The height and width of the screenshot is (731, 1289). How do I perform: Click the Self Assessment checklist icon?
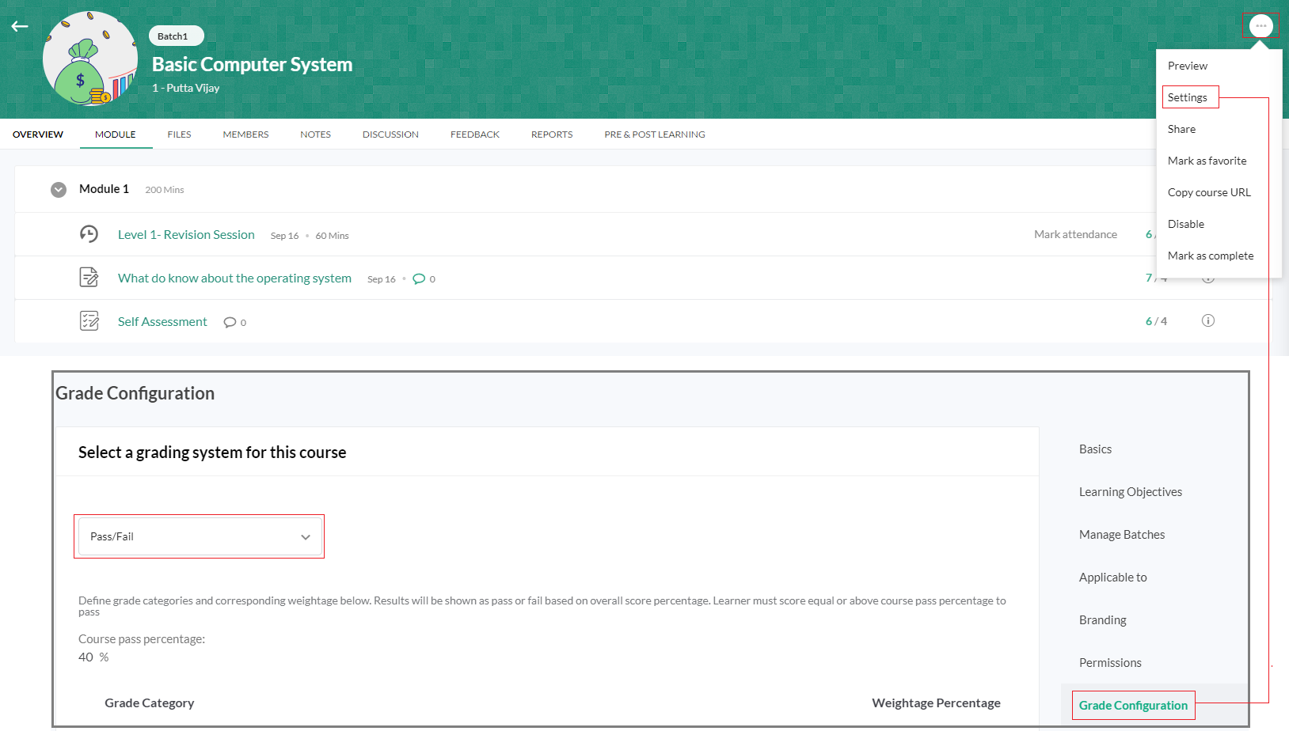[x=89, y=321]
